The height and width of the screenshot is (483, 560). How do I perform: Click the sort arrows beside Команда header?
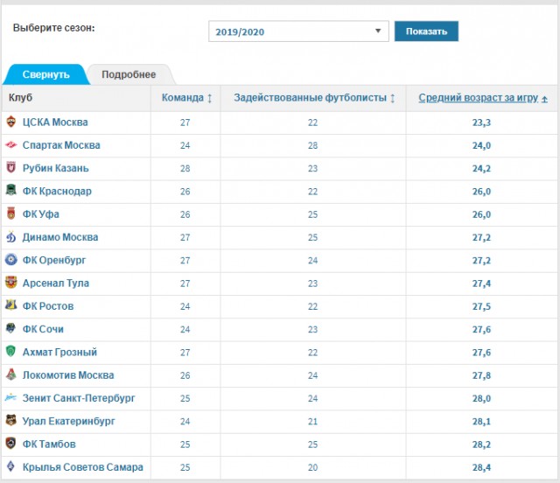coord(210,98)
